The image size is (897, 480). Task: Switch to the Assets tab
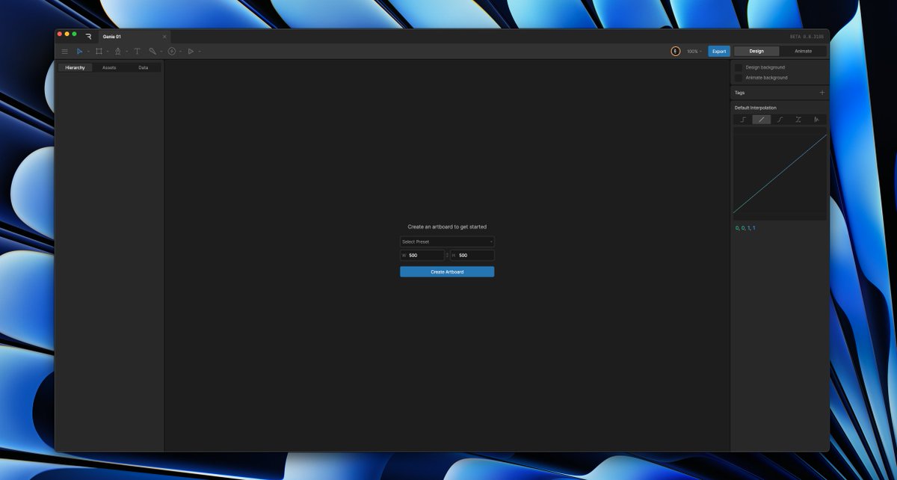(109, 67)
